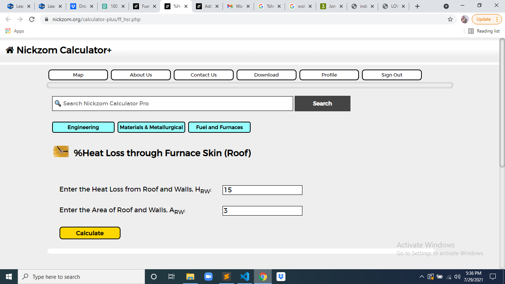Switch to the Dropbox browser tab
This screenshot has width=505, height=284.
(x=82, y=6)
